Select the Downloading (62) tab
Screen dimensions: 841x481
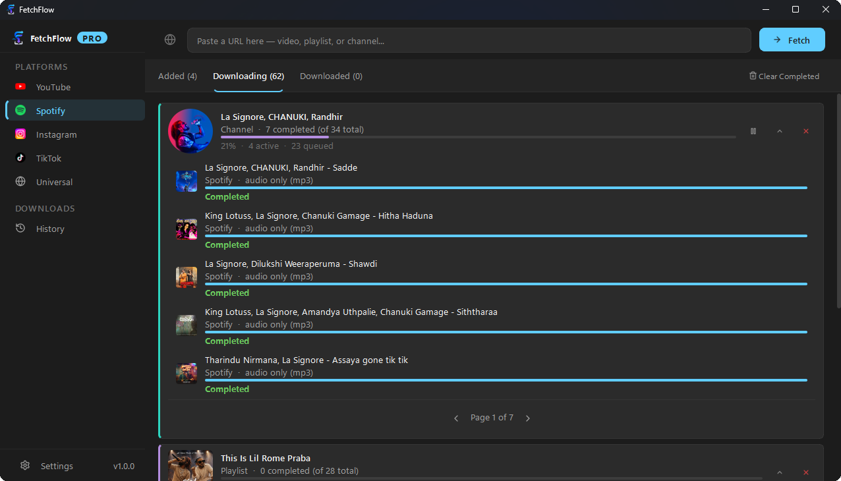click(x=248, y=76)
